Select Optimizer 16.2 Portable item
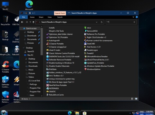 point(57,37)
